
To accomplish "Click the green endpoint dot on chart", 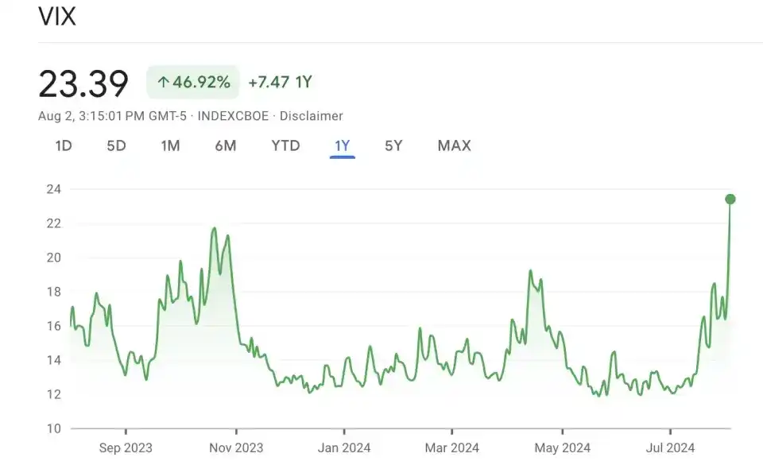I will (730, 199).
